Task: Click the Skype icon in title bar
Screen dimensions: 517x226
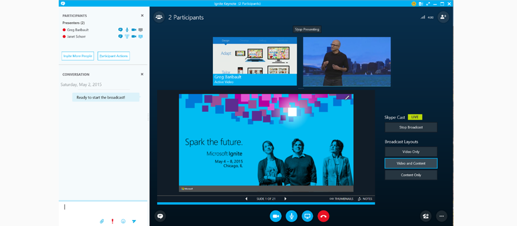Action: coord(64,4)
